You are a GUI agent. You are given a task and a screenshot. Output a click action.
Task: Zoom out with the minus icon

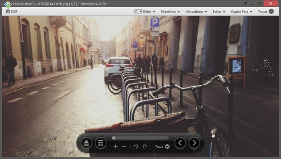point(124,147)
